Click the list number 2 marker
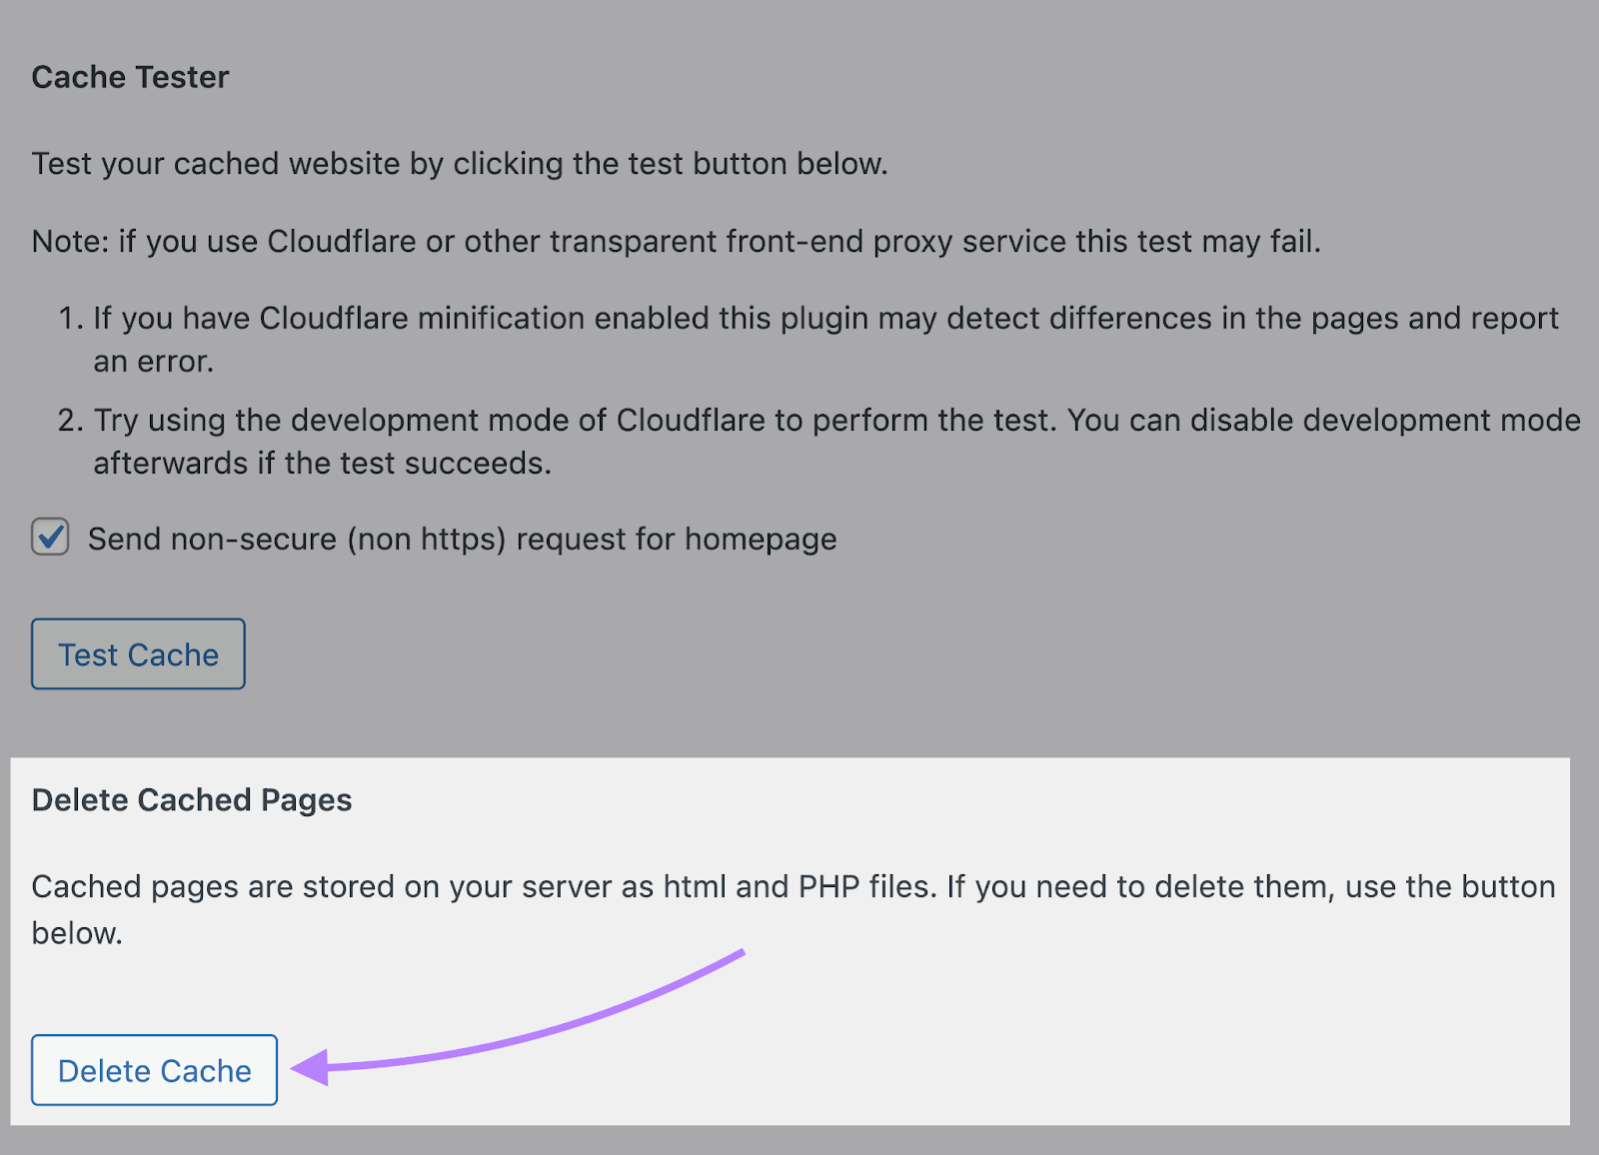Viewport: 1599px width, 1155px height. (70, 421)
